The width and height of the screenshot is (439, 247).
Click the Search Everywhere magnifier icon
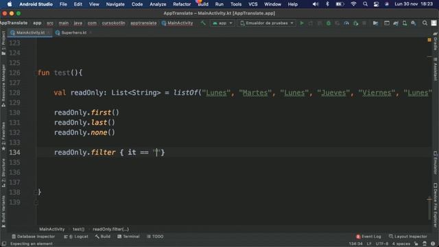(425, 23)
